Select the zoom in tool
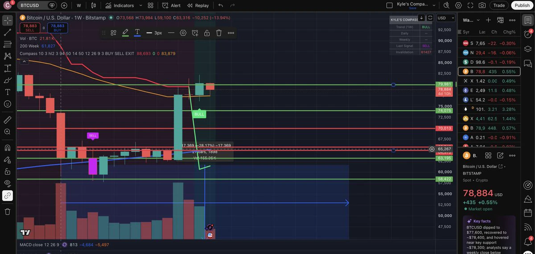Image resolution: width=535 pixels, height=254 pixels. click(x=8, y=132)
